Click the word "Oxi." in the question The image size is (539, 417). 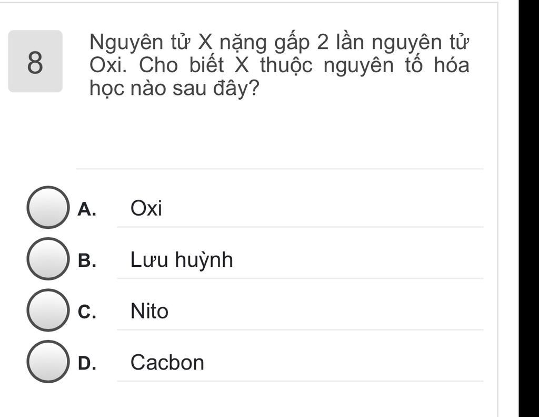pos(107,66)
